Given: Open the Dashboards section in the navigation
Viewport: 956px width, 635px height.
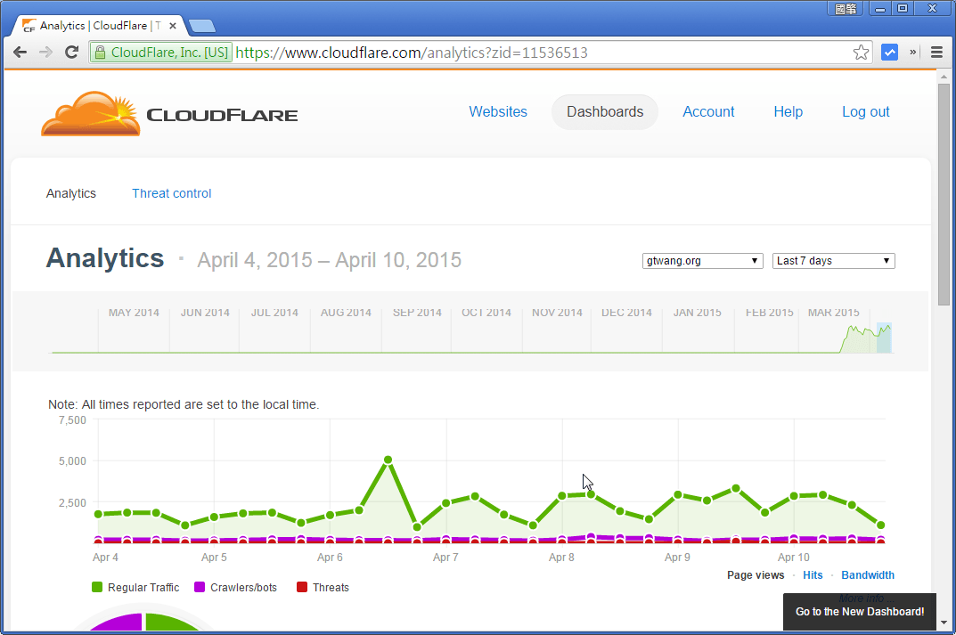Looking at the screenshot, I should [x=605, y=111].
